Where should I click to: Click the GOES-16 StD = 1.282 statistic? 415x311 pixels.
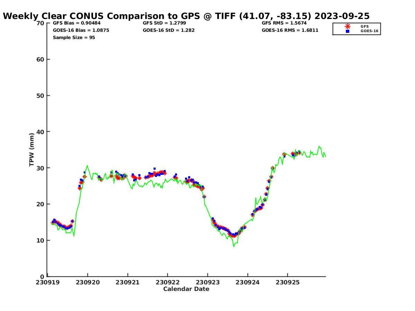coord(168,30)
